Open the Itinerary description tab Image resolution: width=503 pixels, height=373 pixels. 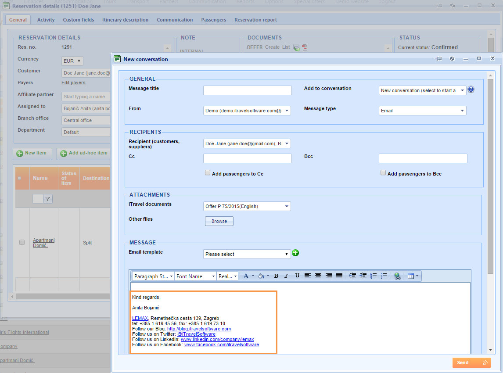[x=126, y=20]
